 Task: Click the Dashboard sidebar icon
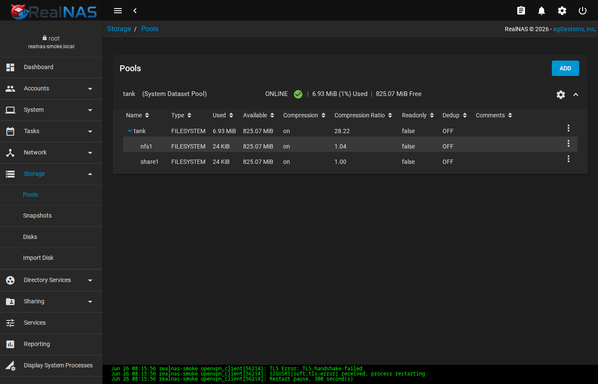(x=10, y=67)
